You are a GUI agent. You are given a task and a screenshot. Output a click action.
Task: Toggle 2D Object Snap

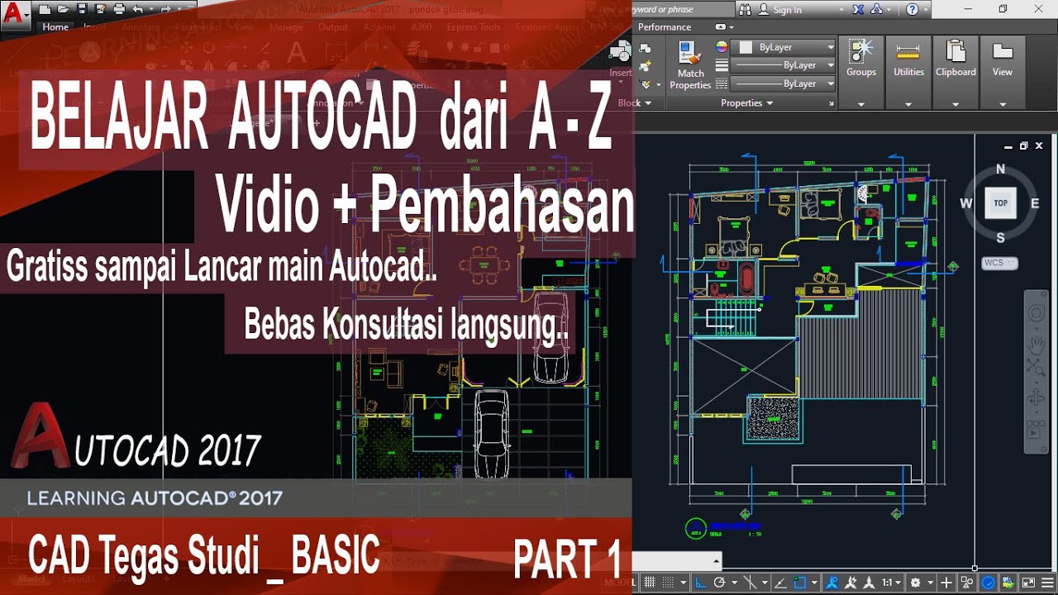click(x=799, y=583)
